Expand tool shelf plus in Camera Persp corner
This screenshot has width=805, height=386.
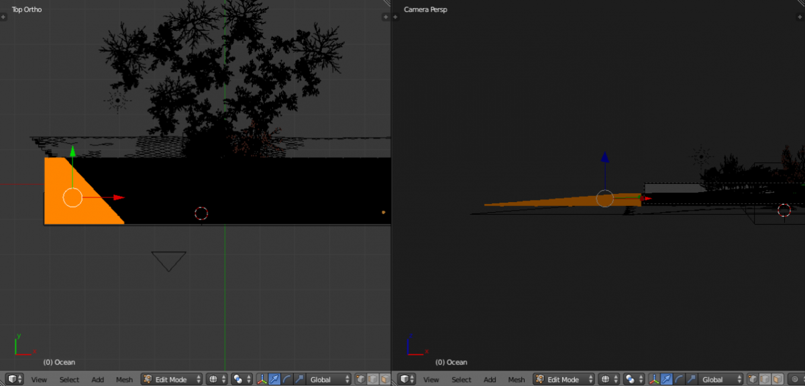pos(395,17)
